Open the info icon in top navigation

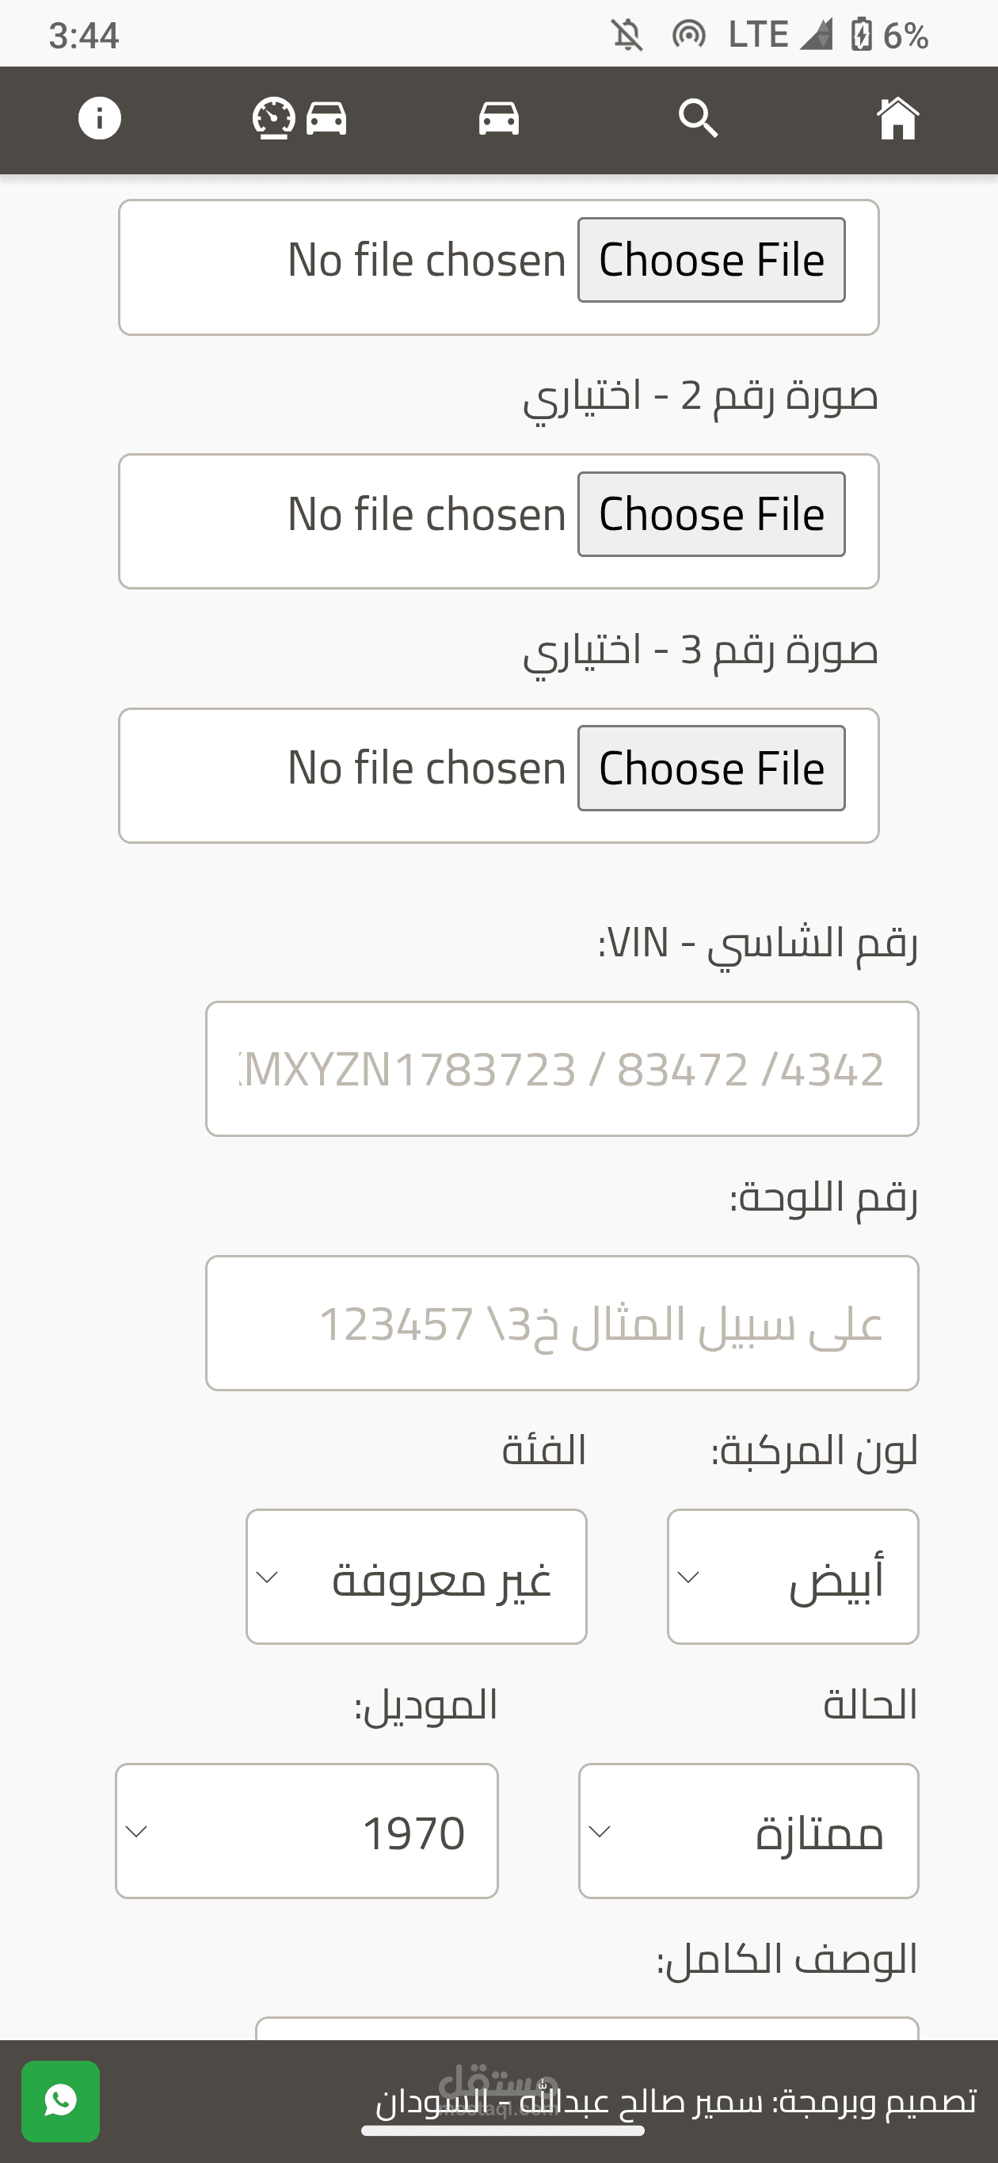100,118
